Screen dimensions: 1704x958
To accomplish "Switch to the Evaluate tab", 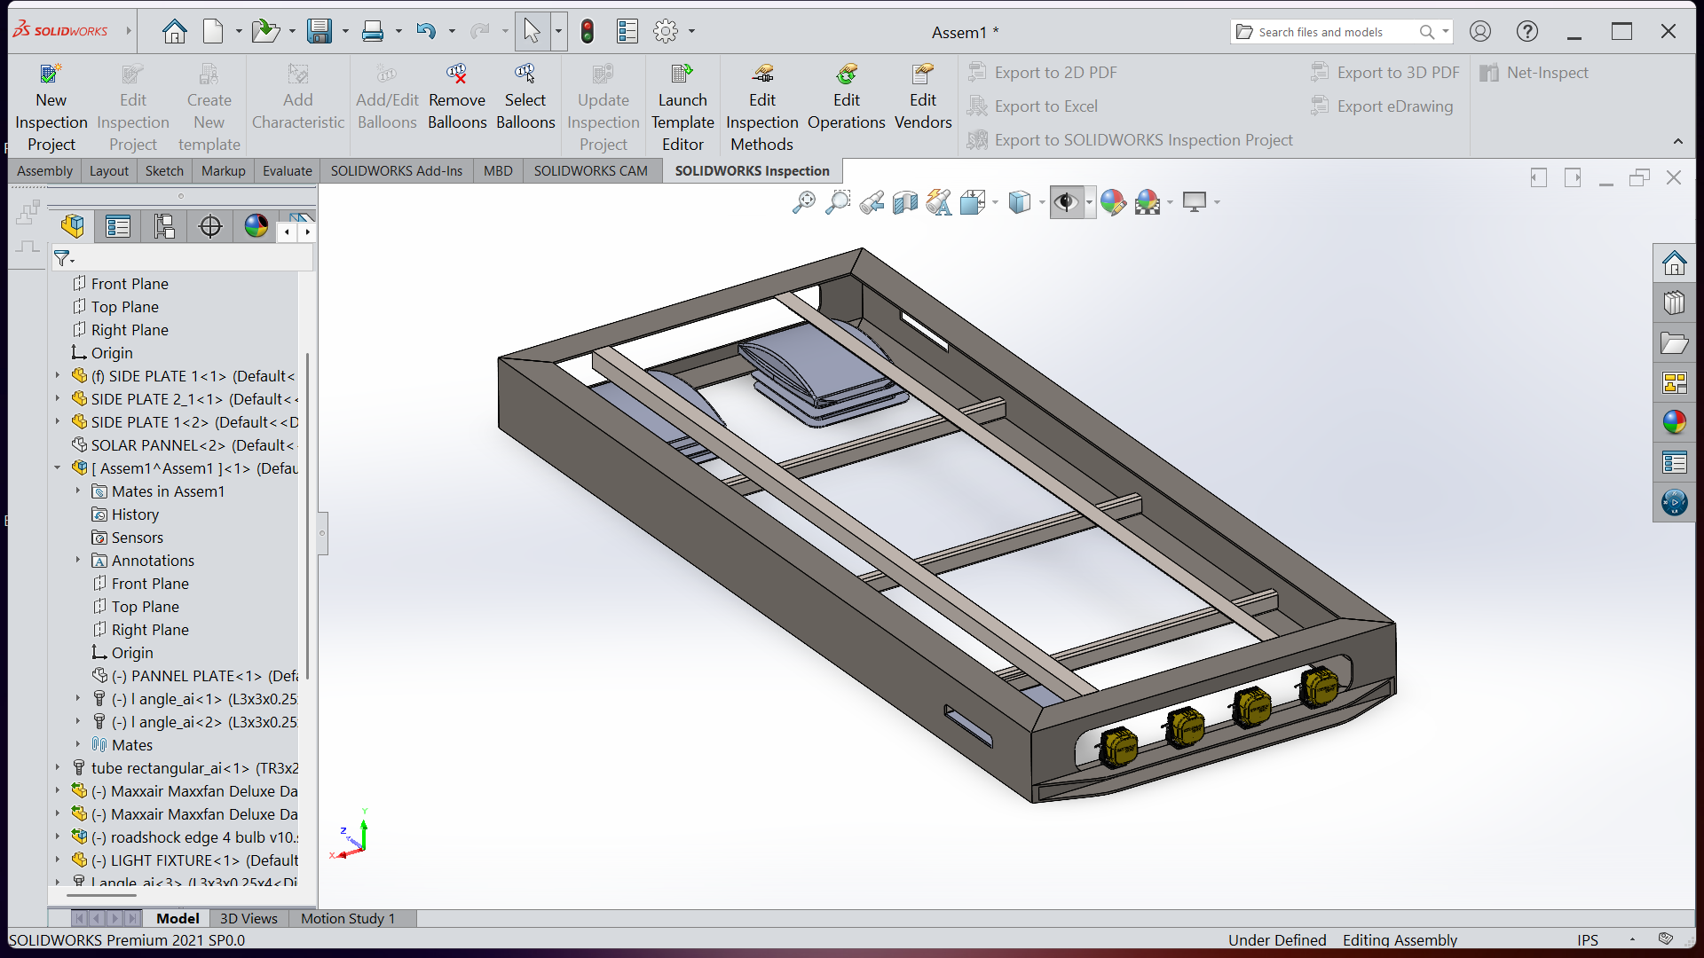I will 287,171.
